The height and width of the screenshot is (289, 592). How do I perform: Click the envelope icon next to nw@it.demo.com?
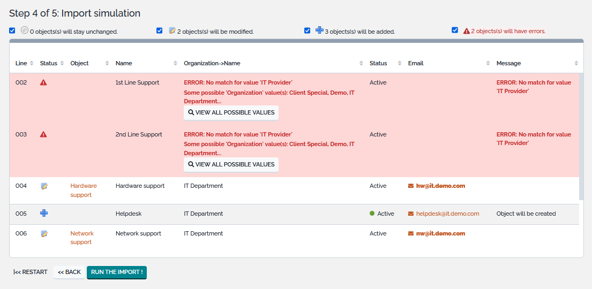[x=411, y=234]
